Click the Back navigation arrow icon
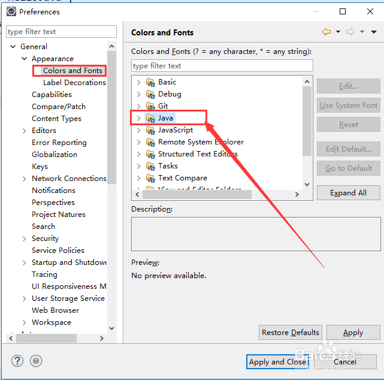The image size is (384, 380). coord(326,32)
